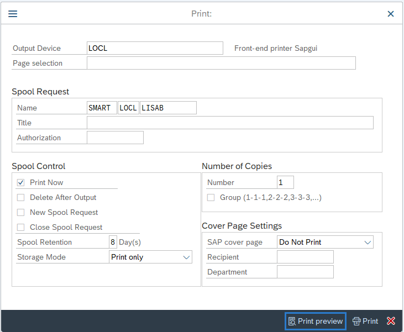Open the hamburger menu icon

pos(13,14)
